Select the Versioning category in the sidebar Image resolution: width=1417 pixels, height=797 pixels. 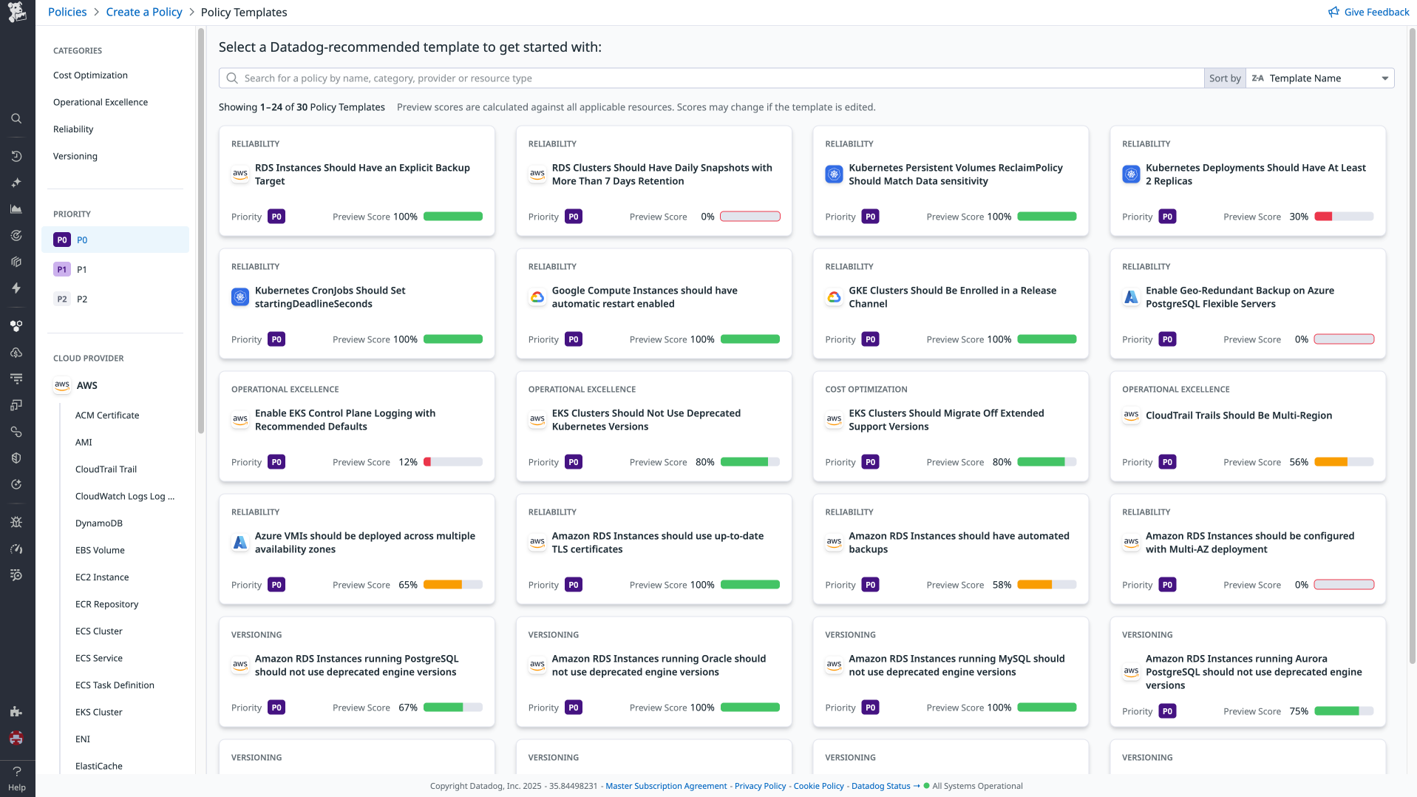pyautogui.click(x=75, y=156)
